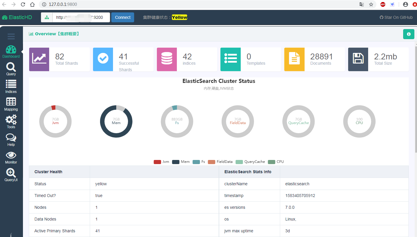Click the FieldData legend color swatch
The height and width of the screenshot is (237, 417).
click(212, 161)
